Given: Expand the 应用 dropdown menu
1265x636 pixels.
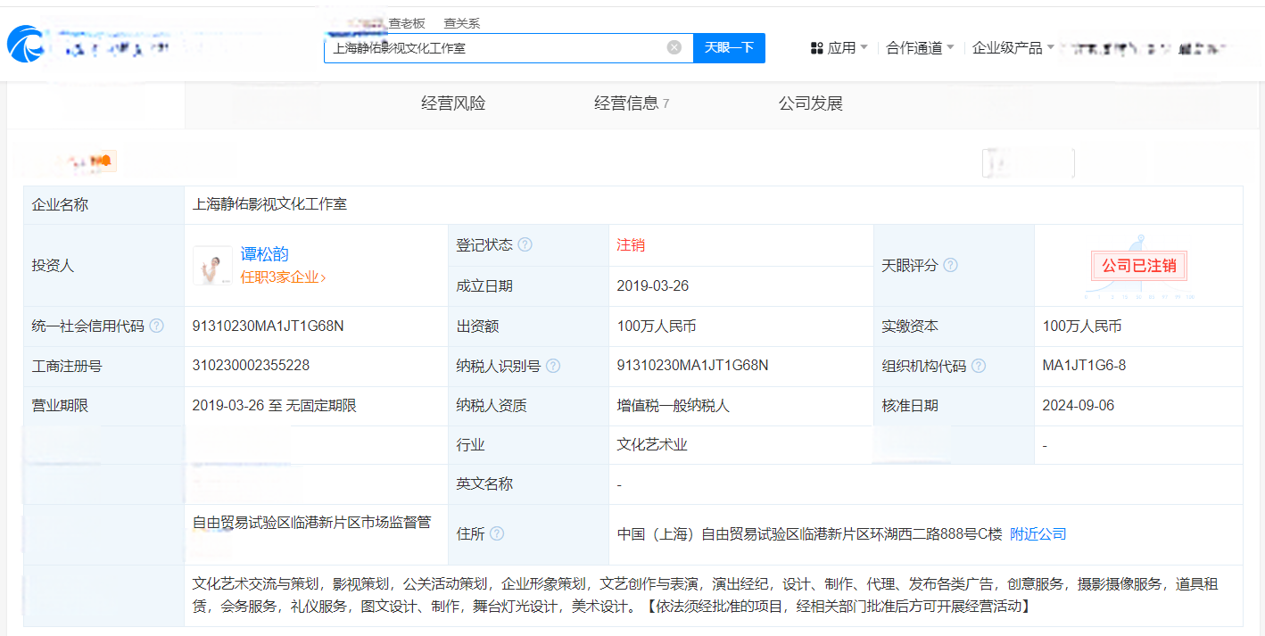Looking at the screenshot, I should coord(839,47).
